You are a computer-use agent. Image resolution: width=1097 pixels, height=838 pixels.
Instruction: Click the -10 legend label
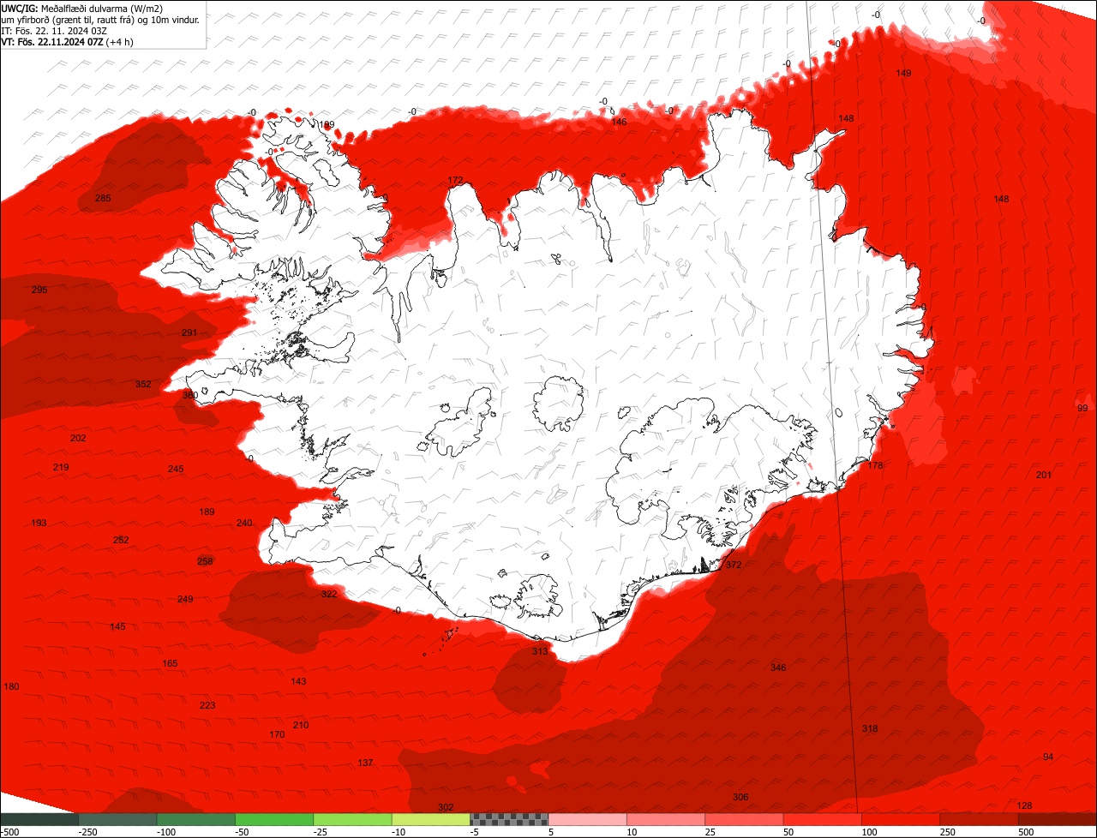(400, 832)
